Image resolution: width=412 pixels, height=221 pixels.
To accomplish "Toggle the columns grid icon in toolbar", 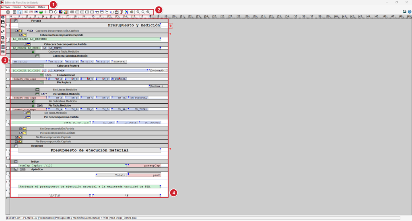I will (14, 12).
